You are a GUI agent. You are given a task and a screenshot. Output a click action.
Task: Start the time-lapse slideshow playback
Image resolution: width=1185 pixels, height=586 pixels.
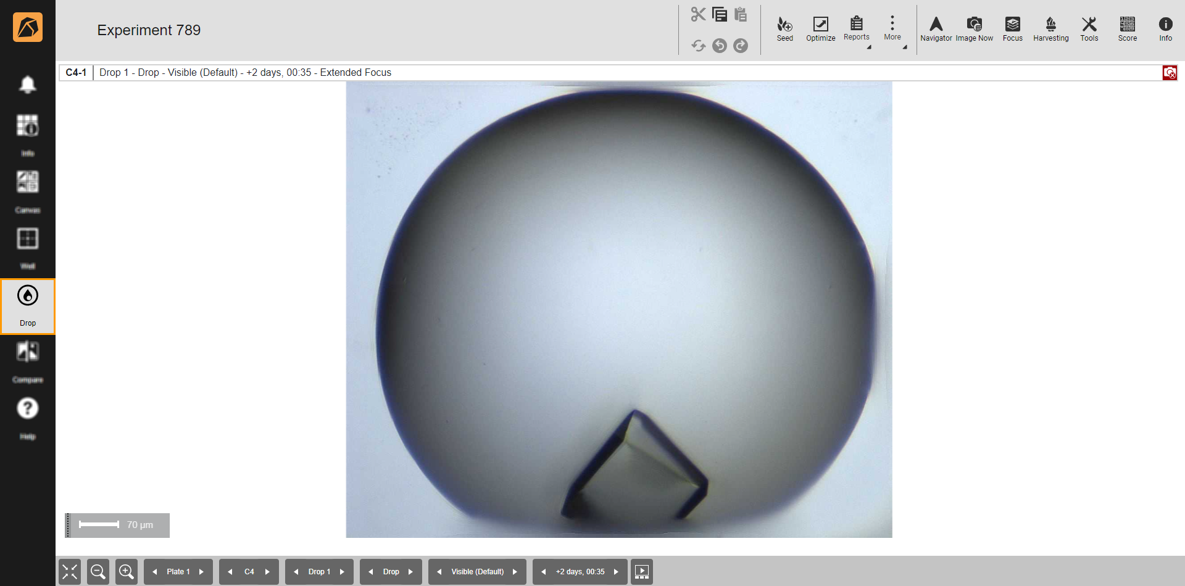(x=642, y=572)
